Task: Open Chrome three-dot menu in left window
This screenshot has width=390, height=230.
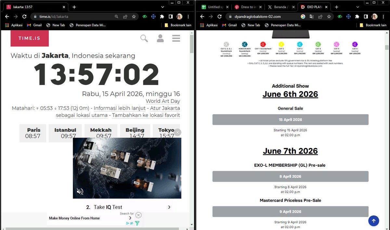Action: coord(188,16)
